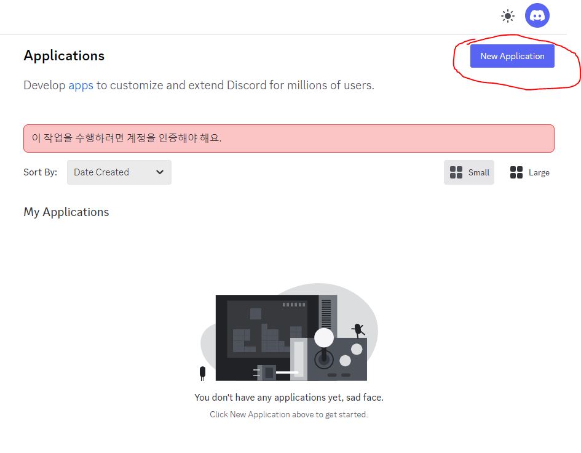Image resolution: width=581 pixels, height=453 pixels.
Task: Click 'You don't have any applications yet' text
Action: tap(288, 398)
